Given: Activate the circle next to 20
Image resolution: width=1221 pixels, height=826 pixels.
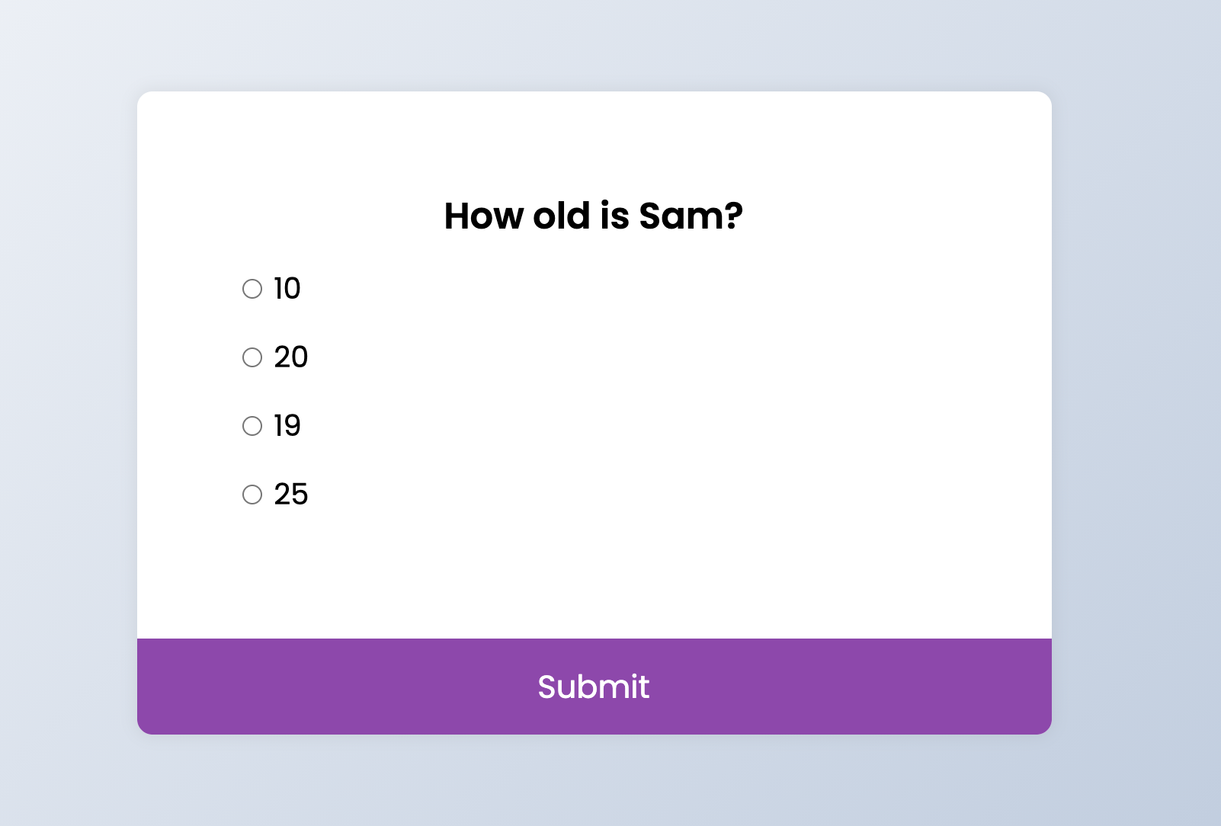Looking at the screenshot, I should [252, 357].
